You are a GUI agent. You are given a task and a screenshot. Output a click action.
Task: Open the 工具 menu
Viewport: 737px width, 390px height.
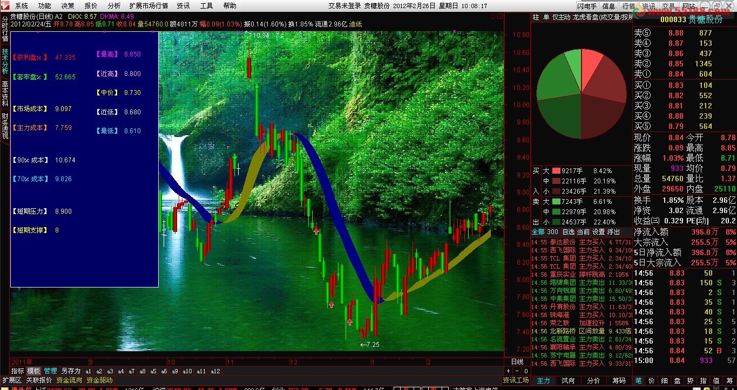click(206, 6)
